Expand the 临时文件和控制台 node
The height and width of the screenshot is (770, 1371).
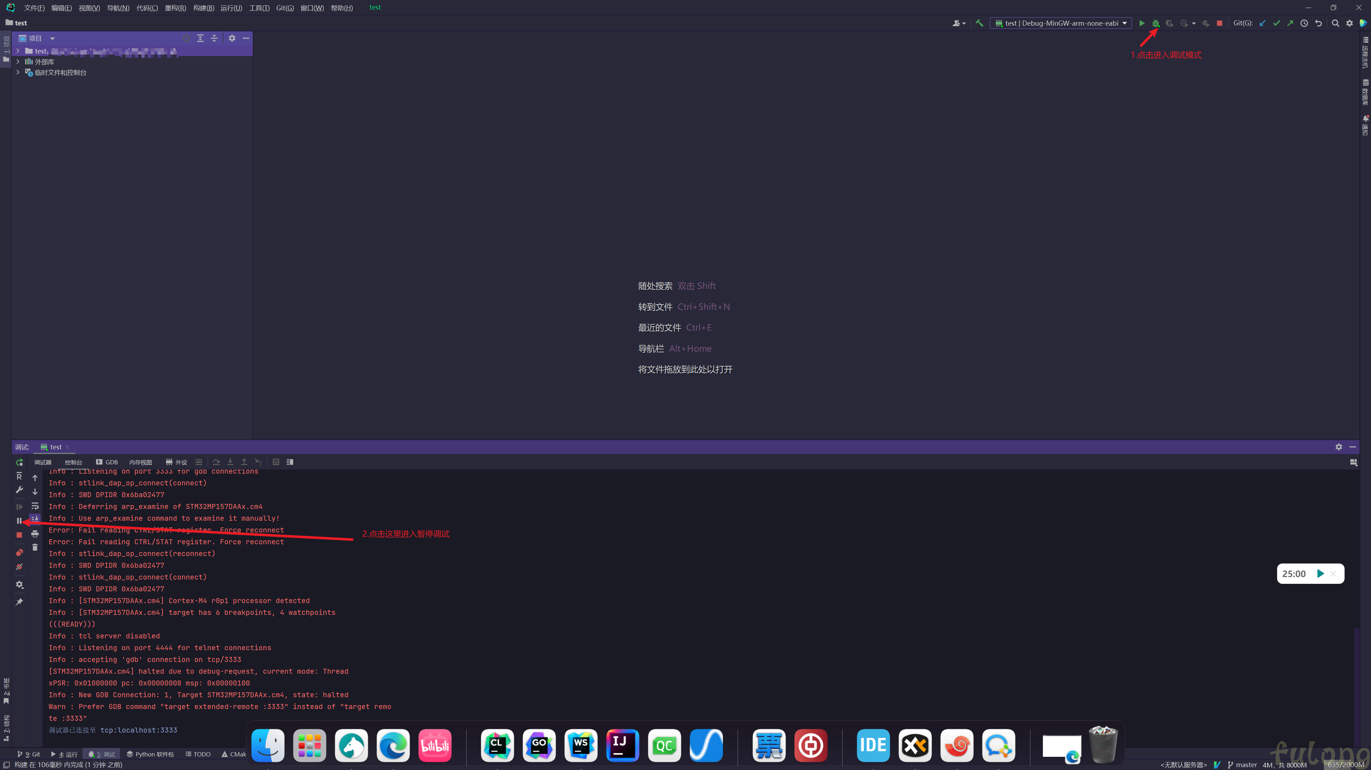pos(18,72)
